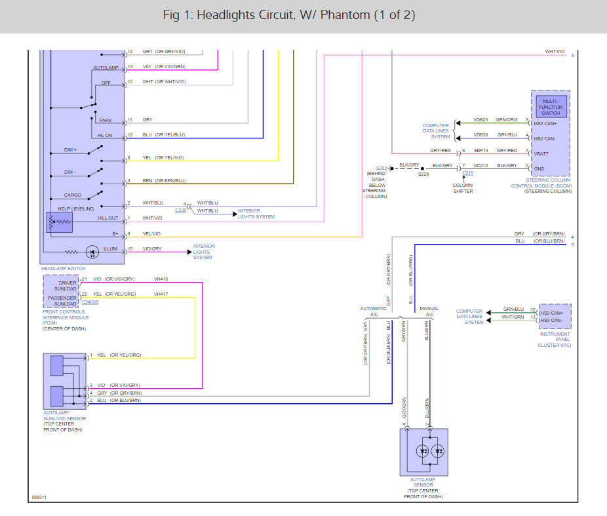Click the VH417 circuit number
Viewport: 607px width, 516px height.
tap(161, 294)
